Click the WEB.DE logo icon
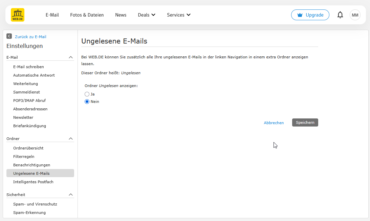370x221 pixels. [x=18, y=15]
